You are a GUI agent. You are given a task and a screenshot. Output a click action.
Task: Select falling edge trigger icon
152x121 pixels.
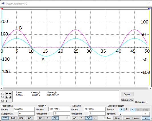(127, 110)
